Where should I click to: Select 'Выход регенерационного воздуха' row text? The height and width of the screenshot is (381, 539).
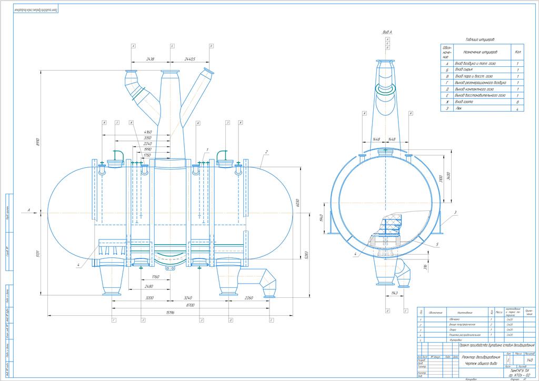click(480, 83)
